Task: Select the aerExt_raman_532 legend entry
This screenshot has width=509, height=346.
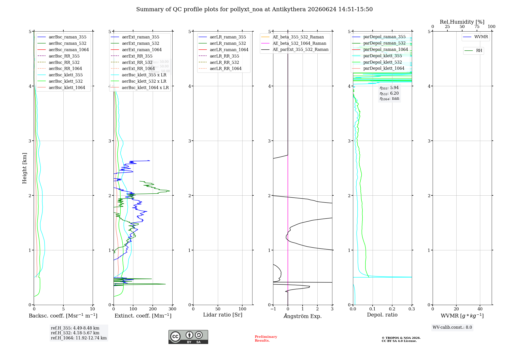Action: click(135, 44)
